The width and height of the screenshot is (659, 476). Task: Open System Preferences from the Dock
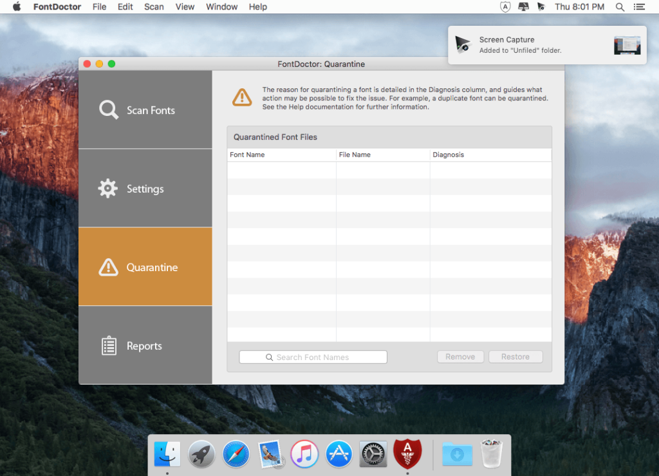(x=373, y=453)
